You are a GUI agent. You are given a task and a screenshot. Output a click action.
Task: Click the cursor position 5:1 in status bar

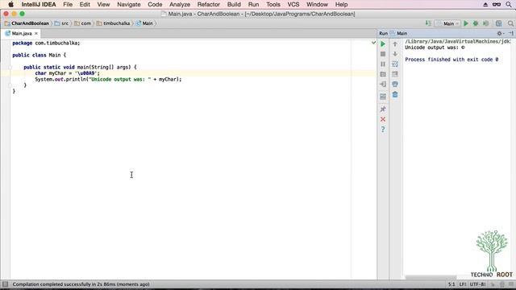[x=451, y=284]
